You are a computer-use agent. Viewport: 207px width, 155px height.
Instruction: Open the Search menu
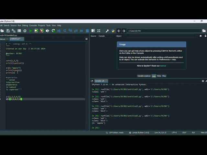pos(6,26)
